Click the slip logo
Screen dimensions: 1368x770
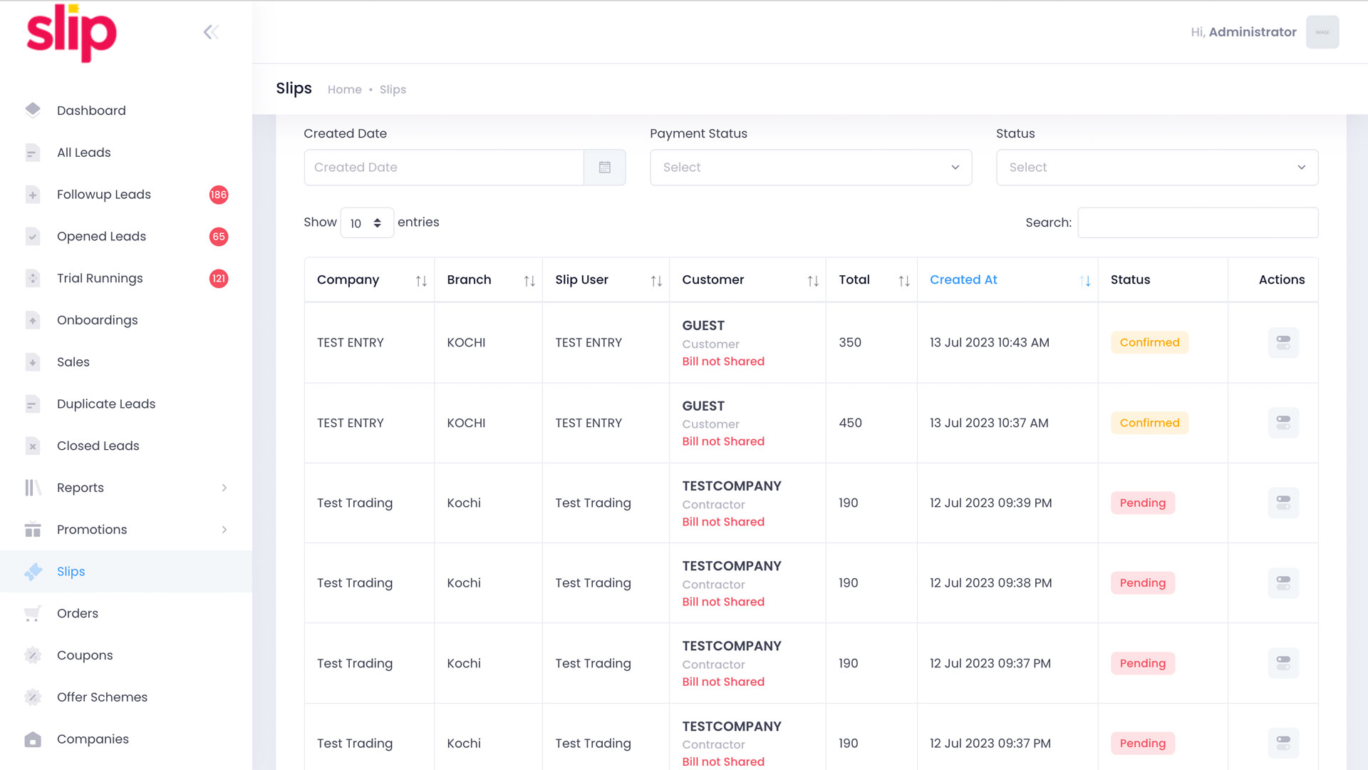71,33
